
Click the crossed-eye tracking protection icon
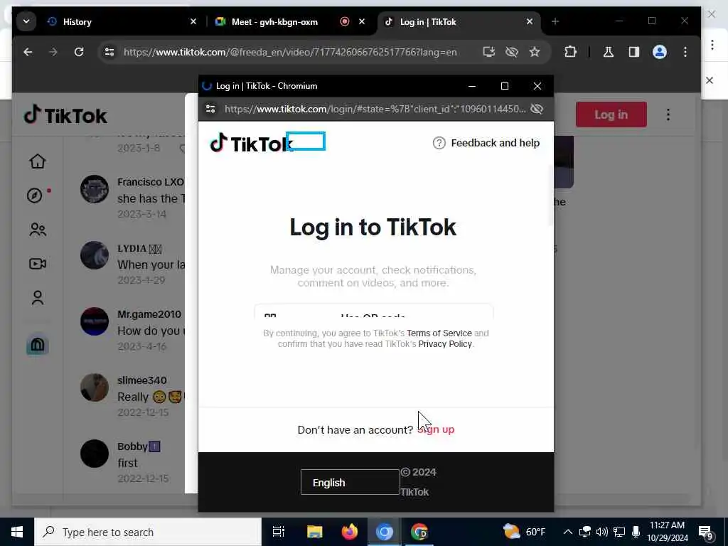point(512,52)
